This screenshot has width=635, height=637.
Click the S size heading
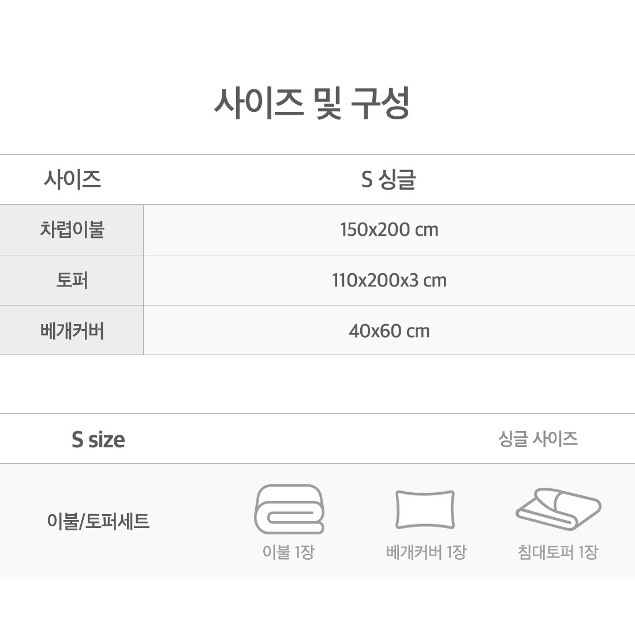(98, 439)
